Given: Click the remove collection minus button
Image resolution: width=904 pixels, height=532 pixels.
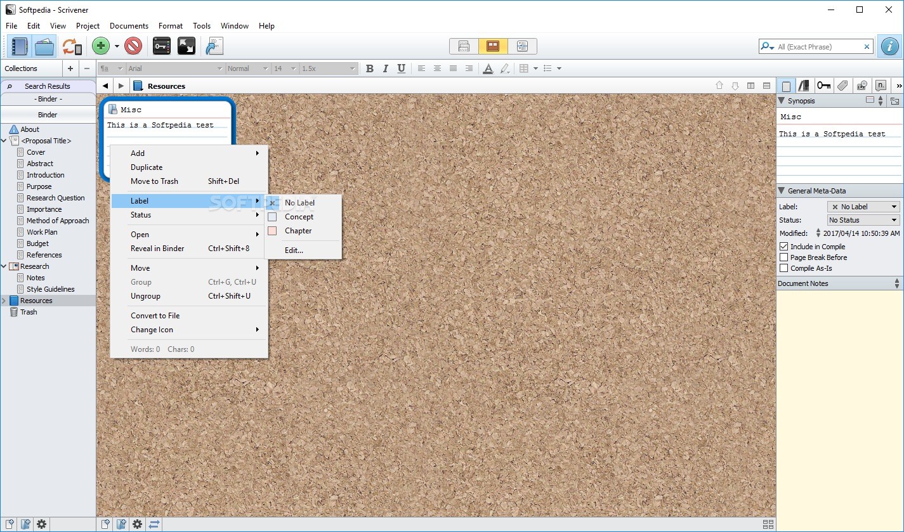Looking at the screenshot, I should click(x=87, y=68).
